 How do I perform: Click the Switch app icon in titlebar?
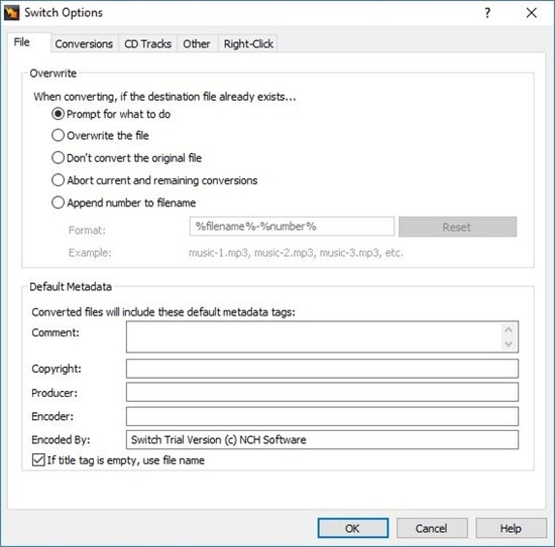(11, 12)
